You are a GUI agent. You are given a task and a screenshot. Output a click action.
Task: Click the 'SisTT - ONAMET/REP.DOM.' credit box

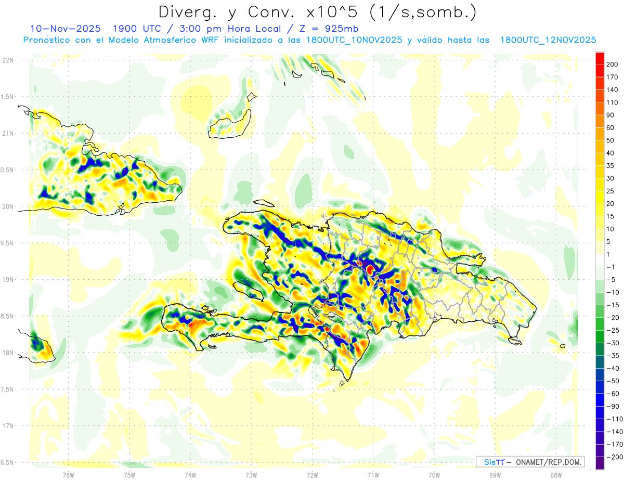(530, 462)
